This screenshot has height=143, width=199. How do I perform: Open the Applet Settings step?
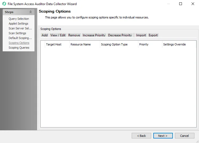pyautogui.click(x=18, y=24)
